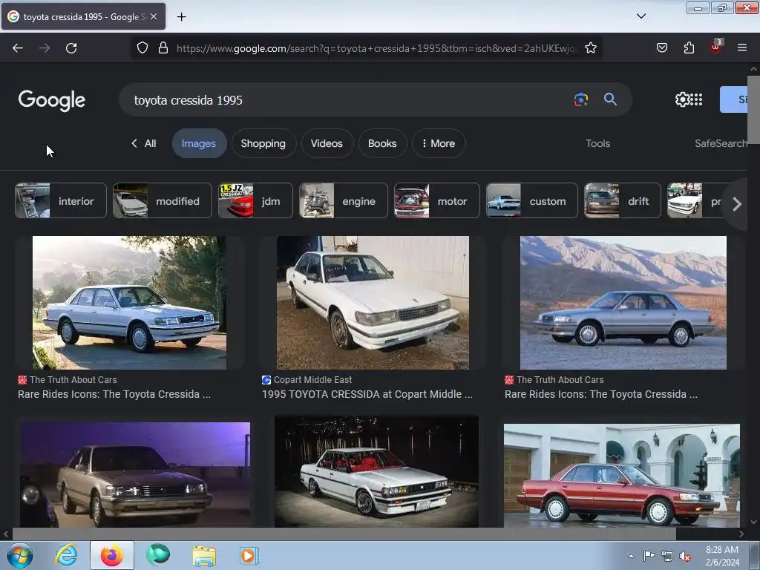The width and height of the screenshot is (760, 570).
Task: Click the vertical page scrollbar thumb
Action: (753, 110)
